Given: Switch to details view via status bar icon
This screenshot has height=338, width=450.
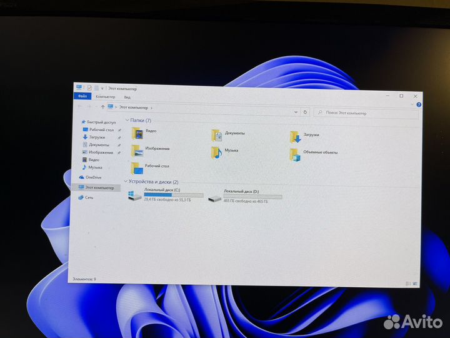Looking at the screenshot, I should (407, 284).
